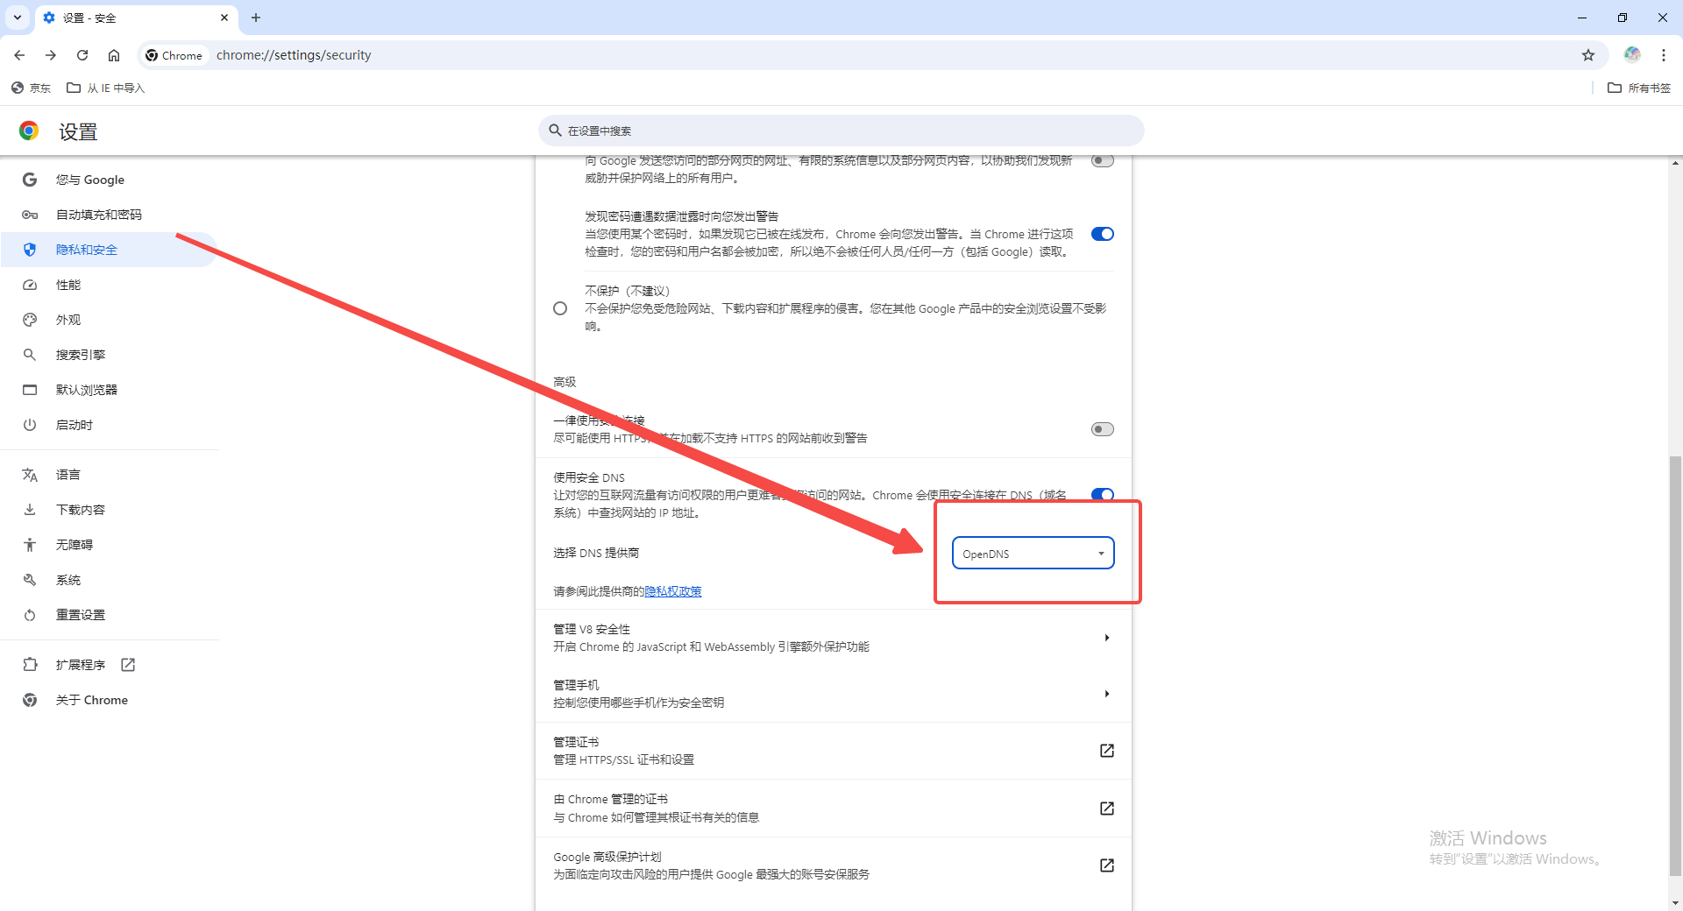This screenshot has height=911, width=1683.
Task: Open 管理证书 external link icon
Action: click(1107, 751)
